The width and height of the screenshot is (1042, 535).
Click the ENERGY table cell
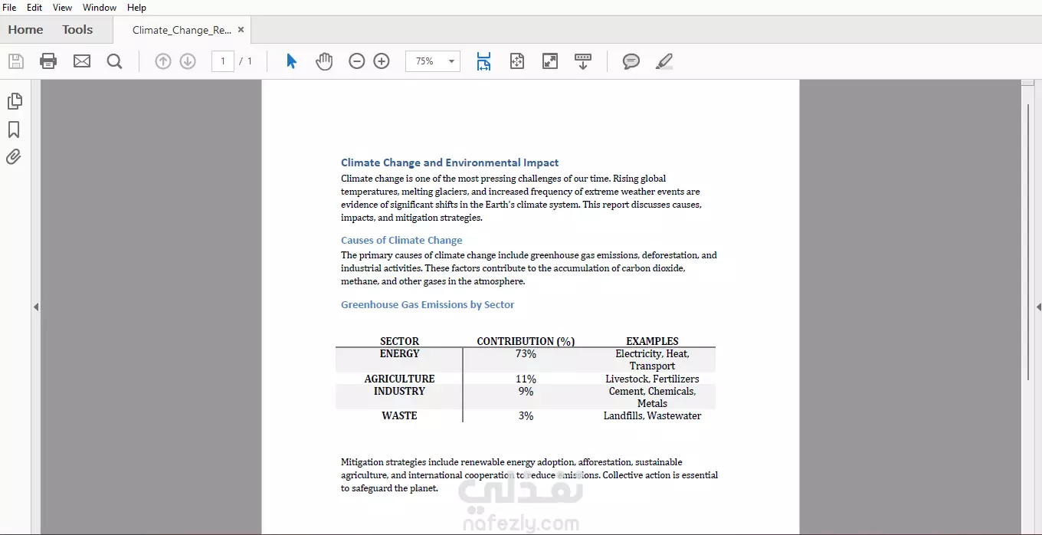click(x=400, y=353)
